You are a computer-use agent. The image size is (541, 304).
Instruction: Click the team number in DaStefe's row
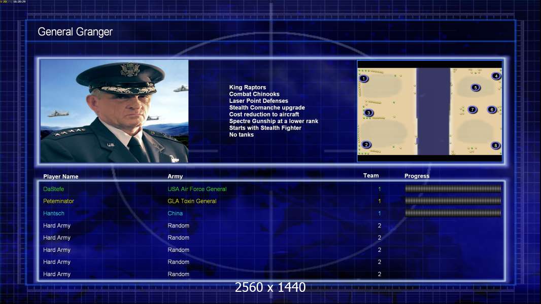tap(379, 189)
